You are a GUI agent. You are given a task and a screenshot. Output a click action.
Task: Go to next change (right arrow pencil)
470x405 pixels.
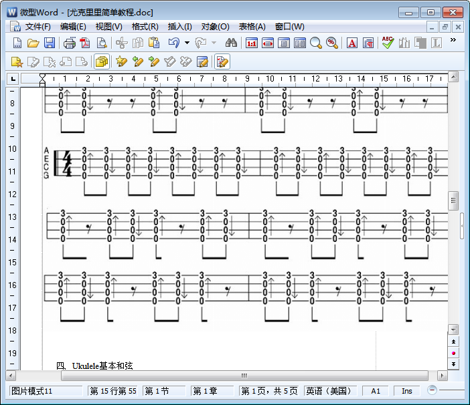point(154,61)
